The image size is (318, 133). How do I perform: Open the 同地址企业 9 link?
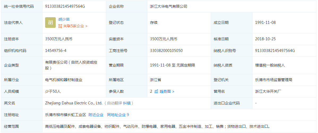(x=118, y=115)
